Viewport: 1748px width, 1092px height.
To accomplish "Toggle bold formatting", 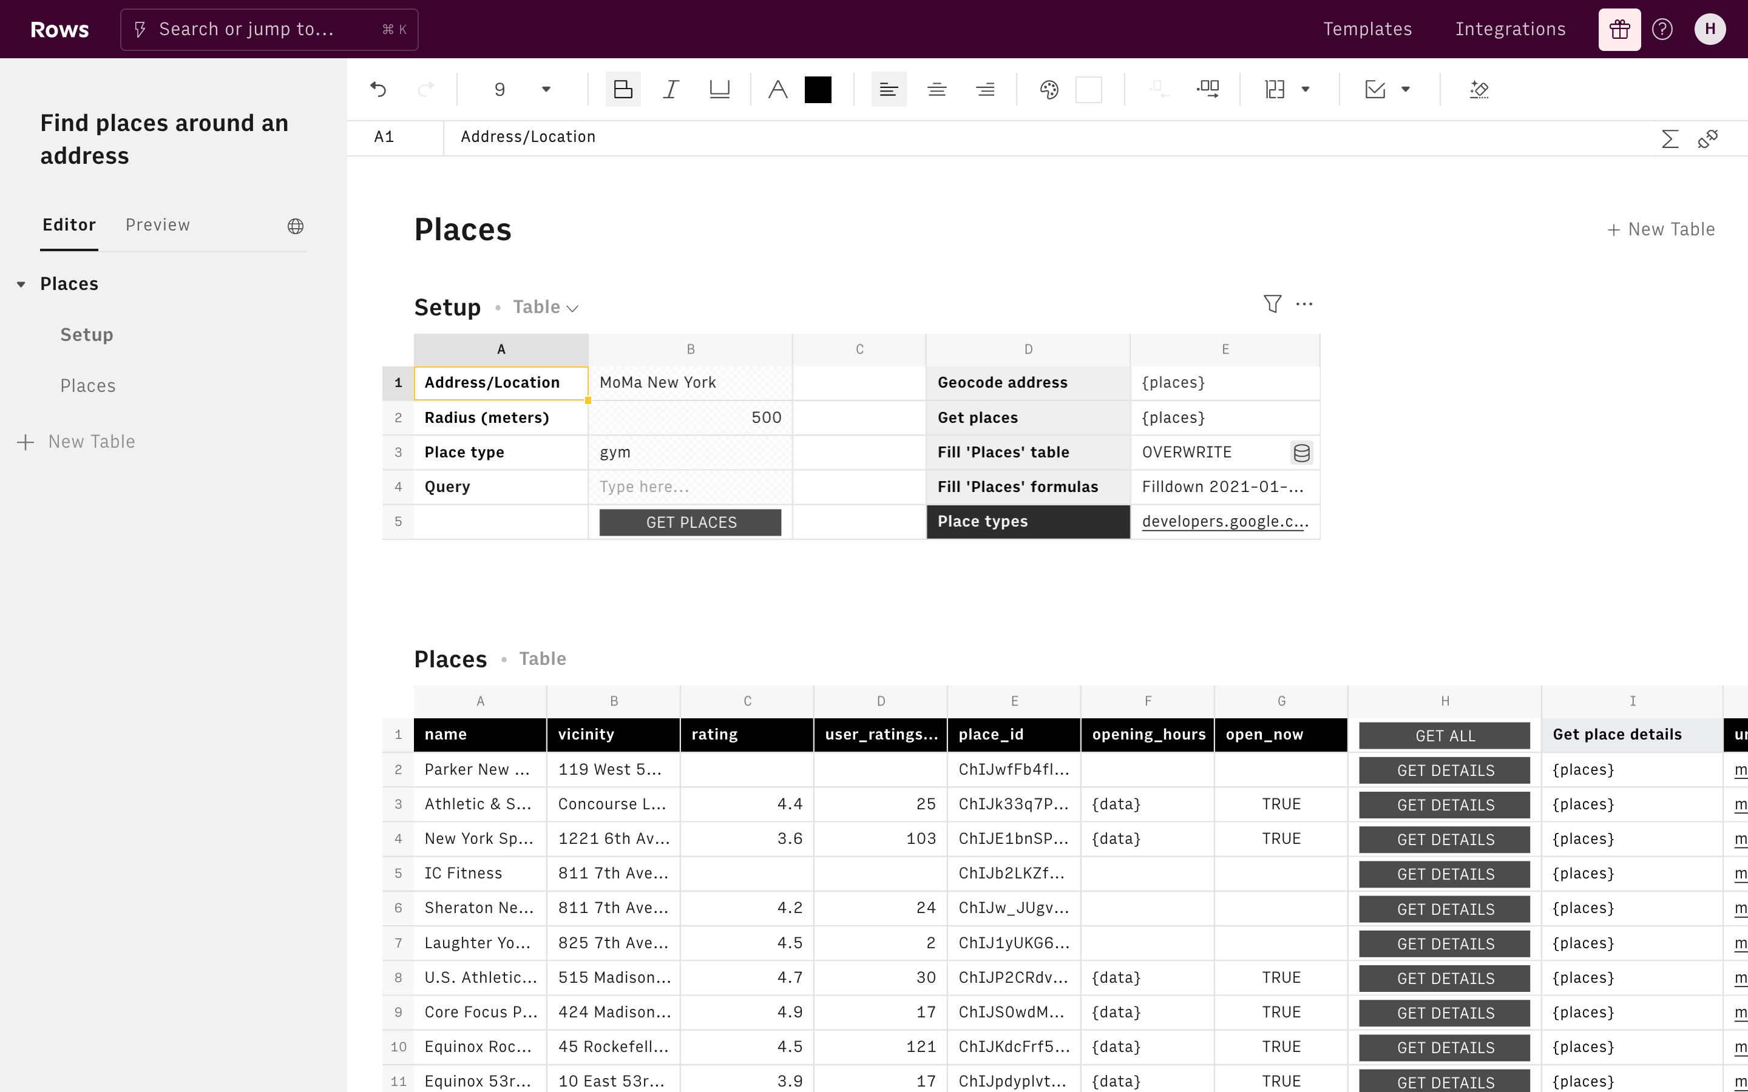I will coord(623,90).
